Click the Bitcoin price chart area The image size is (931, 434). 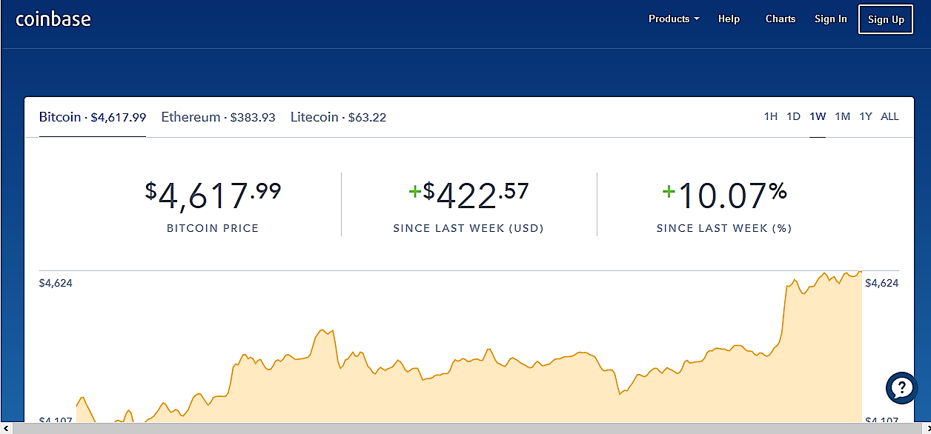(469, 347)
